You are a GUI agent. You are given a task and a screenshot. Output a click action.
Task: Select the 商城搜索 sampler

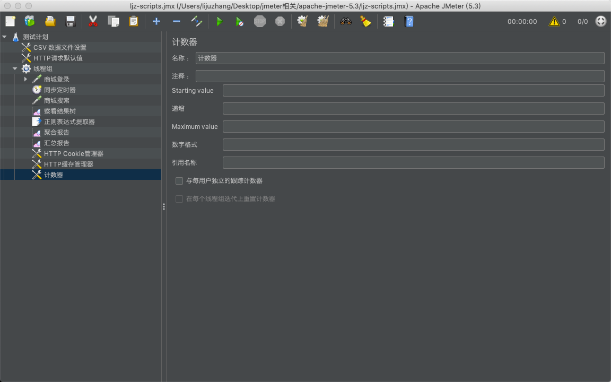[57, 101]
